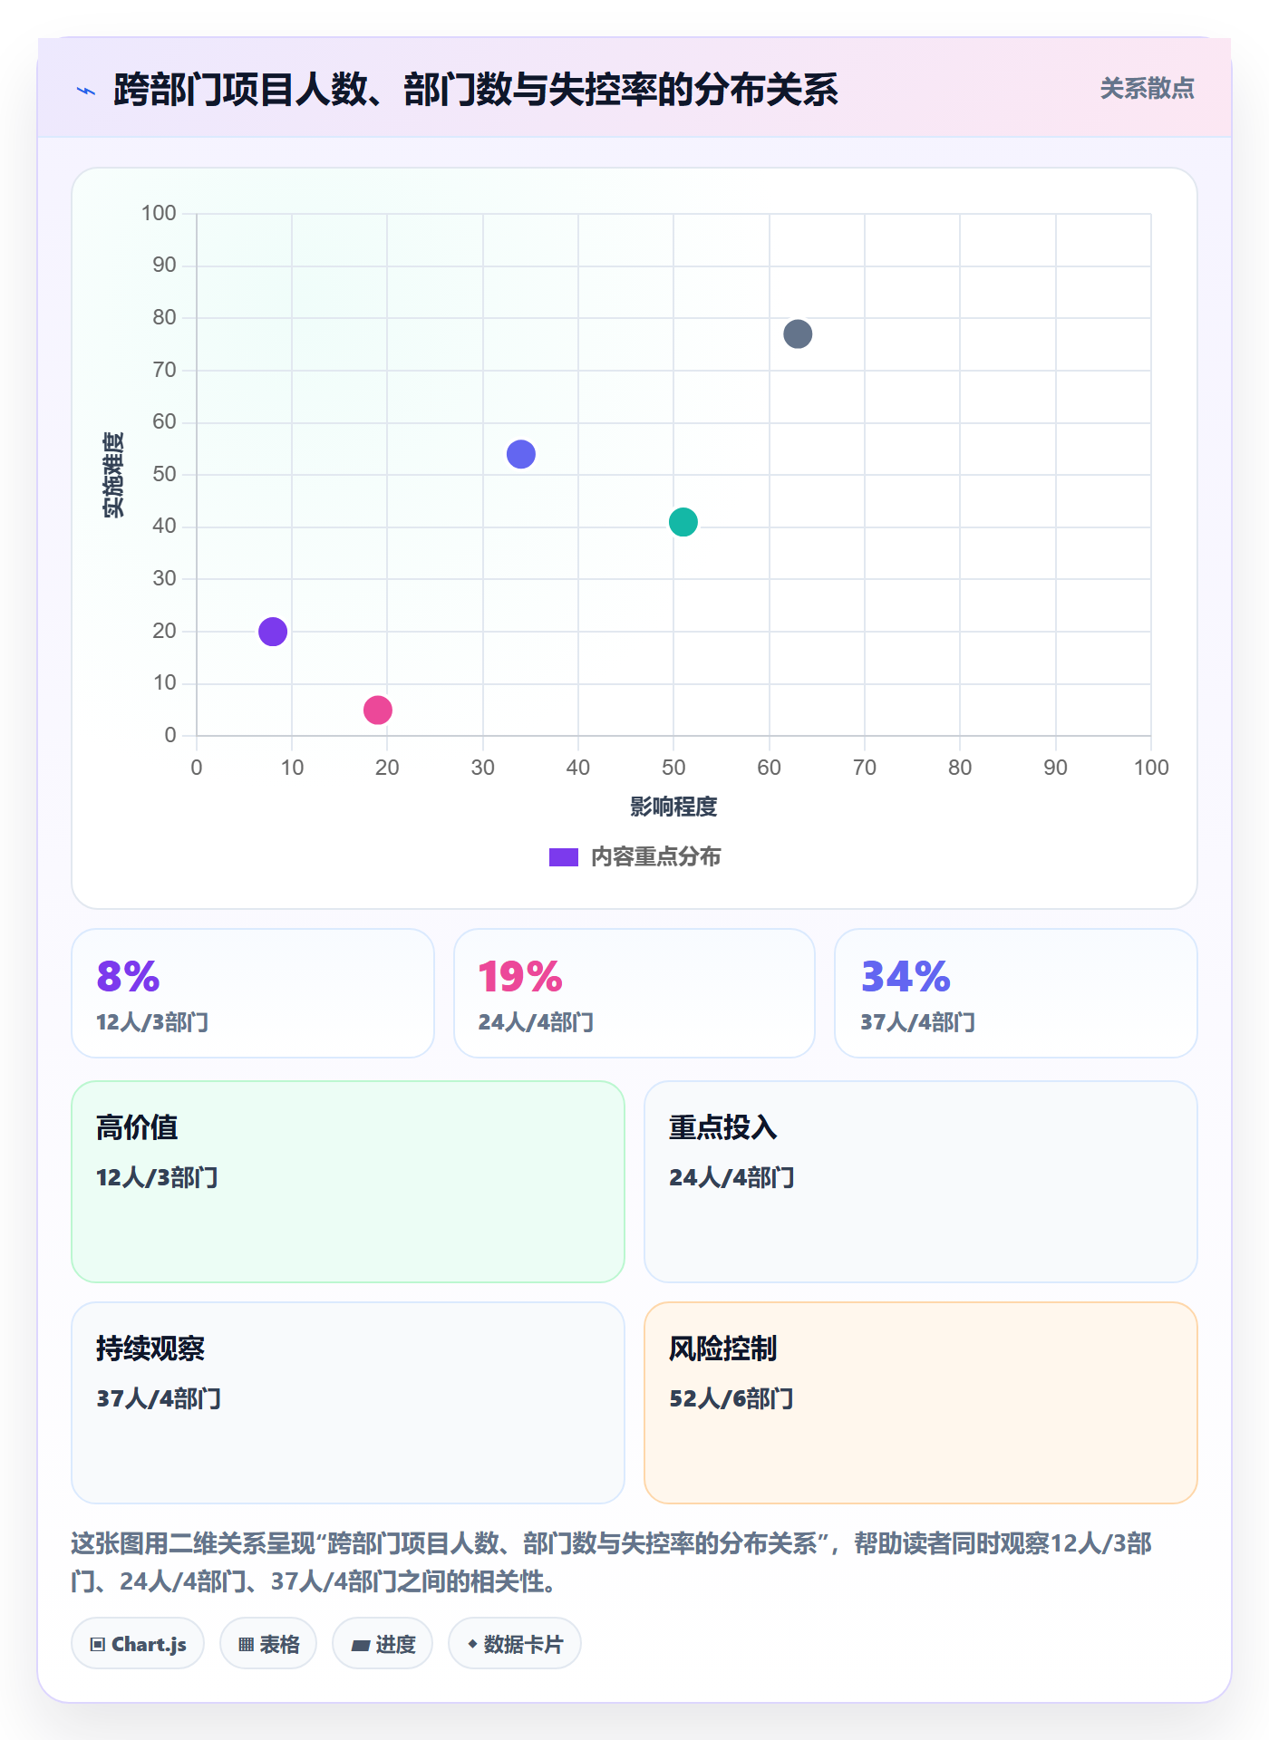Click the teal scatter data point

pyautogui.click(x=683, y=522)
